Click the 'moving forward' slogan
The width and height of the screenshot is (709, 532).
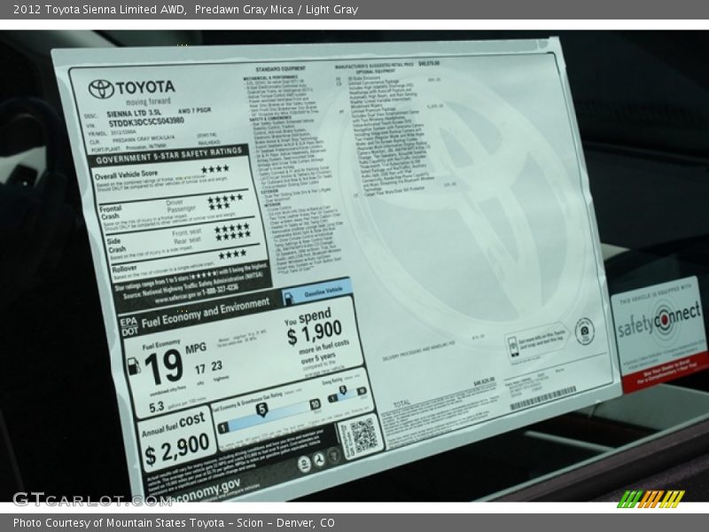pos(148,101)
